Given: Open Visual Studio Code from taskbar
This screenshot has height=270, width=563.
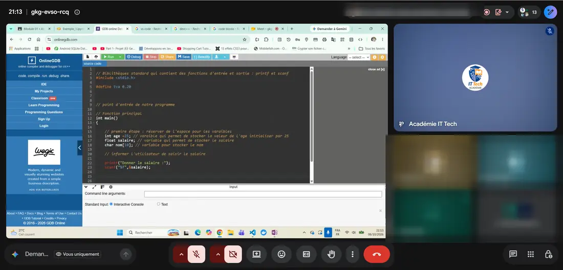Looking at the screenshot, I should (252, 233).
